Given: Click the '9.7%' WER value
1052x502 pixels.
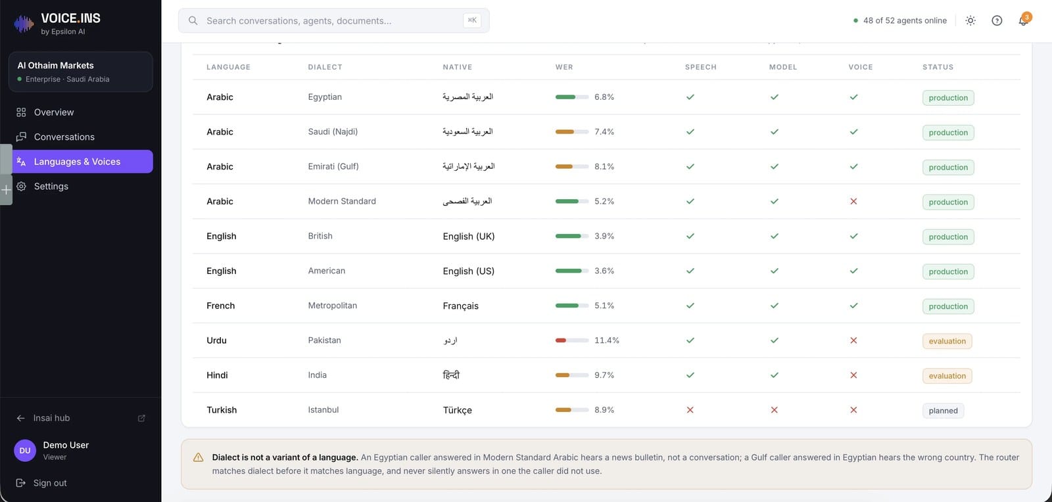Looking at the screenshot, I should [x=604, y=375].
